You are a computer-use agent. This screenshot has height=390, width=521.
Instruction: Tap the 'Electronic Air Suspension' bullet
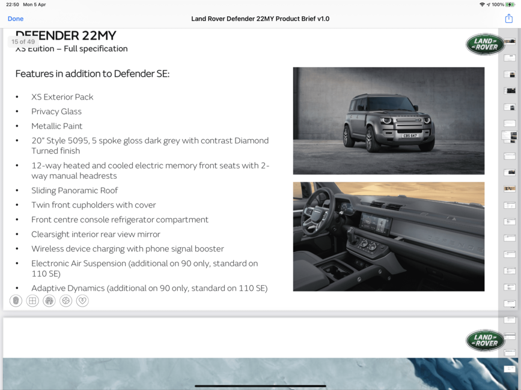point(145,268)
